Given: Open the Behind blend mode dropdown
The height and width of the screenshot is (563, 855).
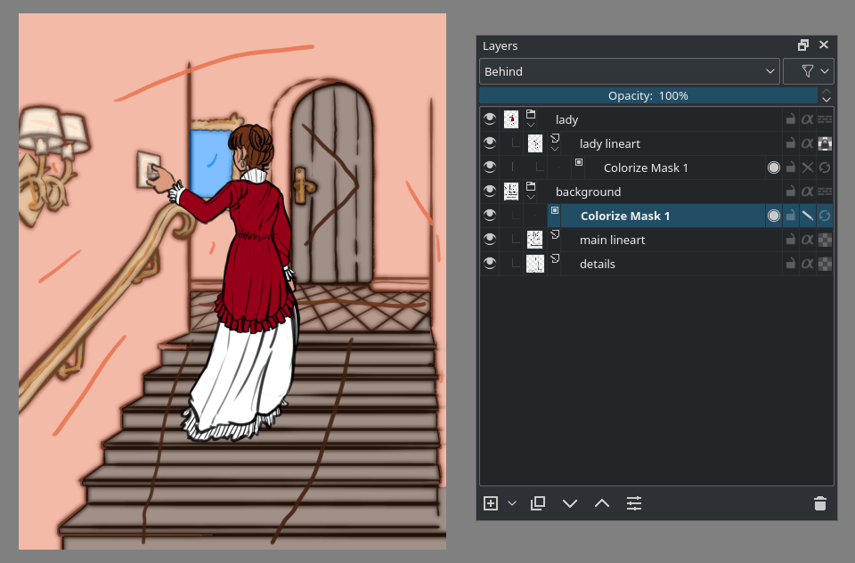Looking at the screenshot, I should [629, 71].
